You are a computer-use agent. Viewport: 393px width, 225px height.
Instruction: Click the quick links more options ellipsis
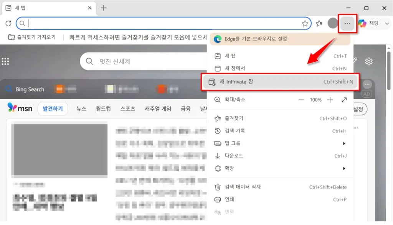(x=367, y=84)
